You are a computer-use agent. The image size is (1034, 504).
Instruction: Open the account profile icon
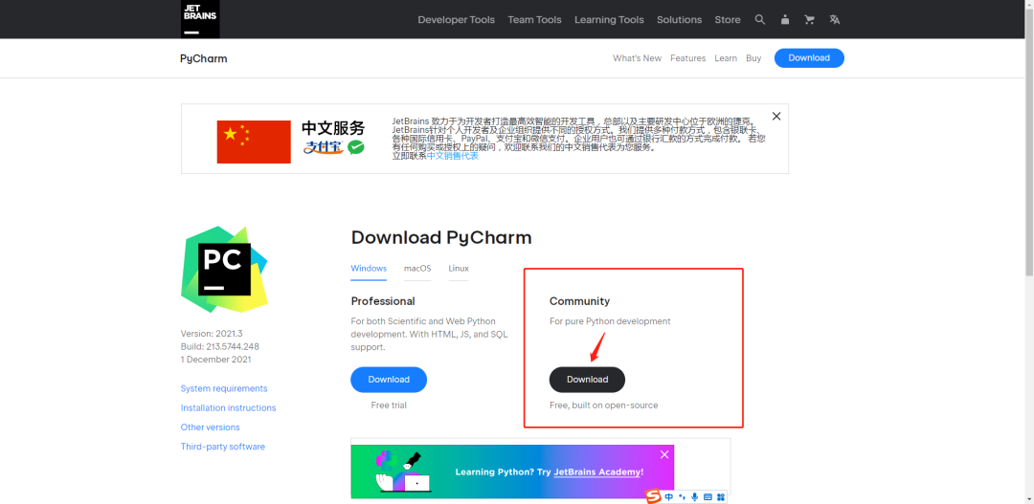pos(785,20)
